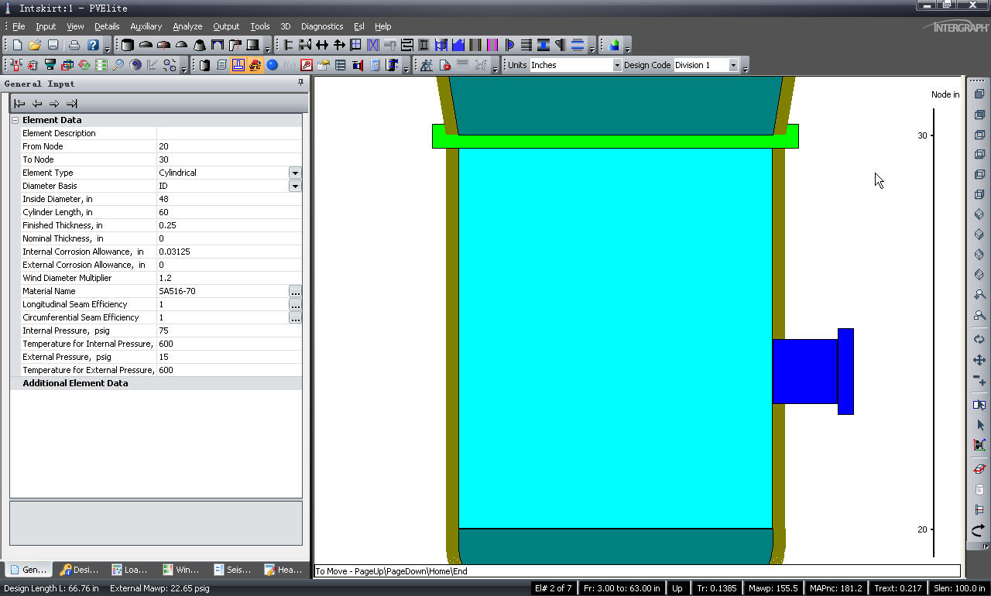Viewport: 991px width, 596px height.
Task: Switch to the Desi... tab
Action: click(78, 570)
